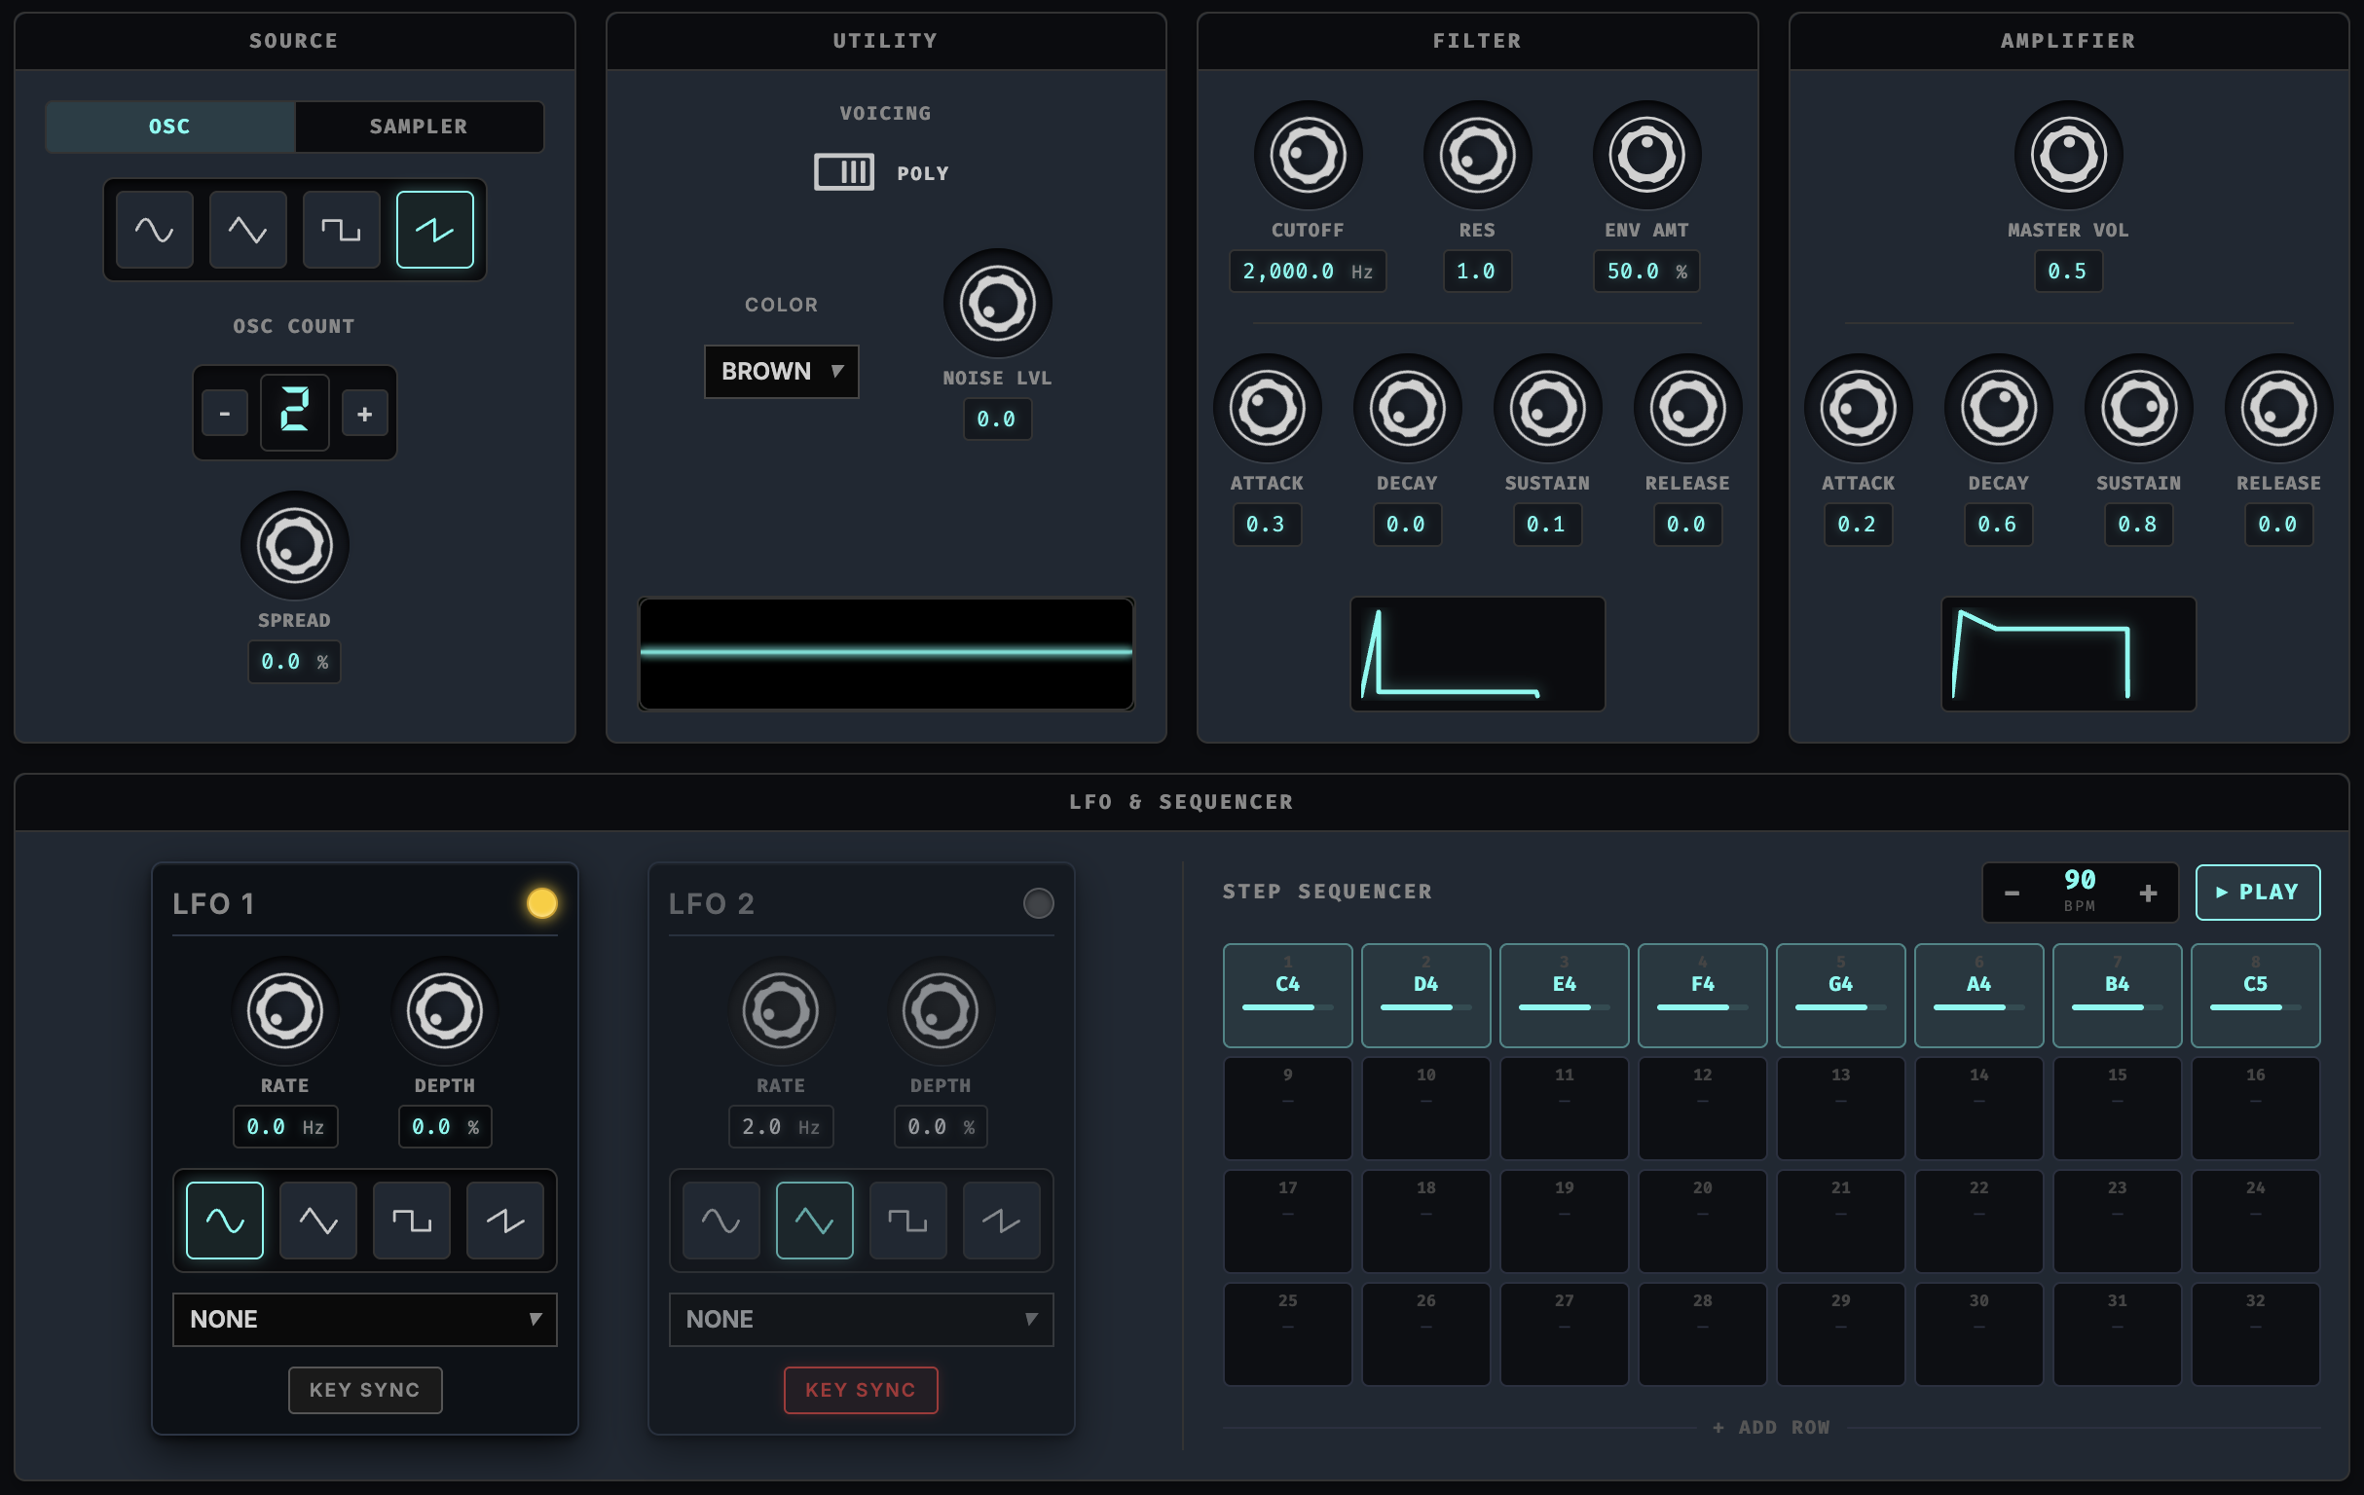Increase BPM with the plus button

tap(2148, 893)
